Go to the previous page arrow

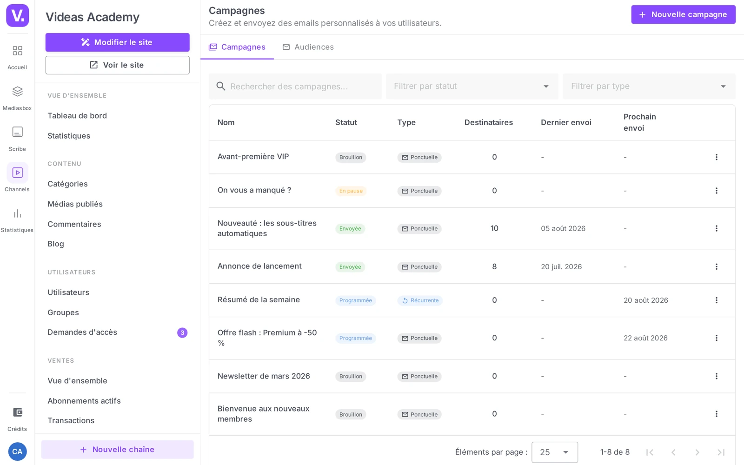point(673,452)
